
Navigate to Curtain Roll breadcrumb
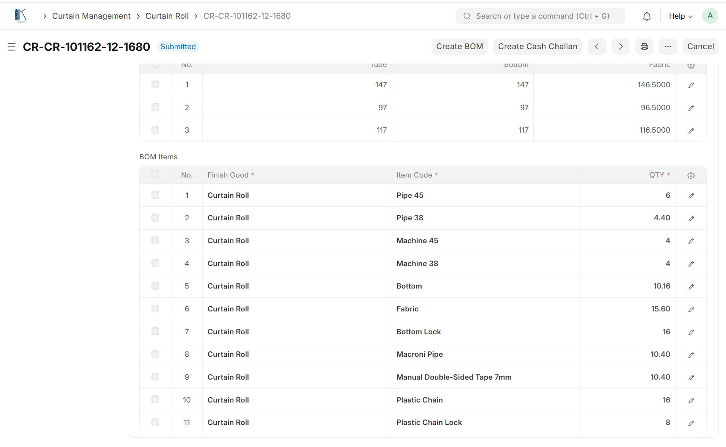(167, 16)
